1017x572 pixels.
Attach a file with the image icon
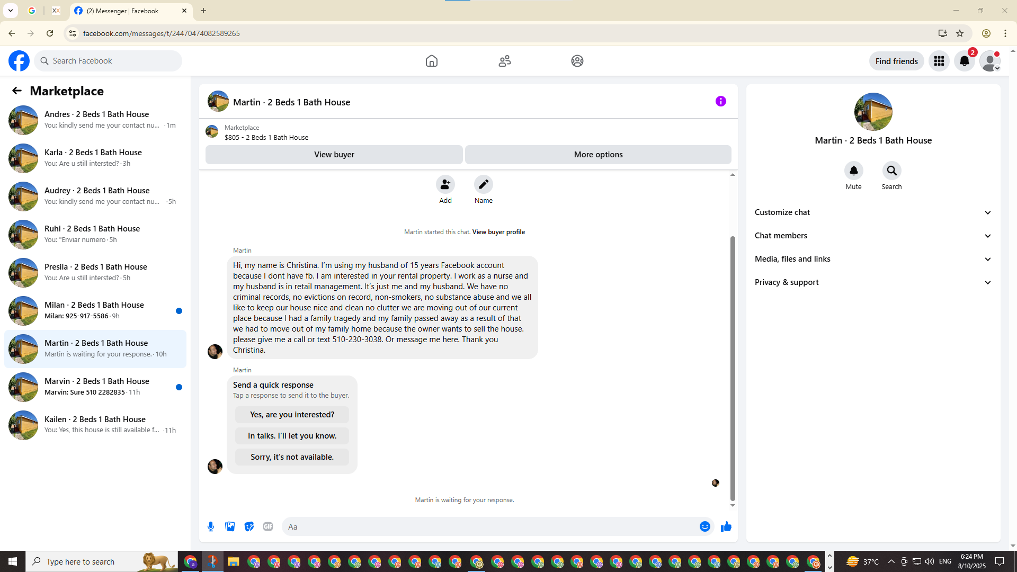point(230,526)
